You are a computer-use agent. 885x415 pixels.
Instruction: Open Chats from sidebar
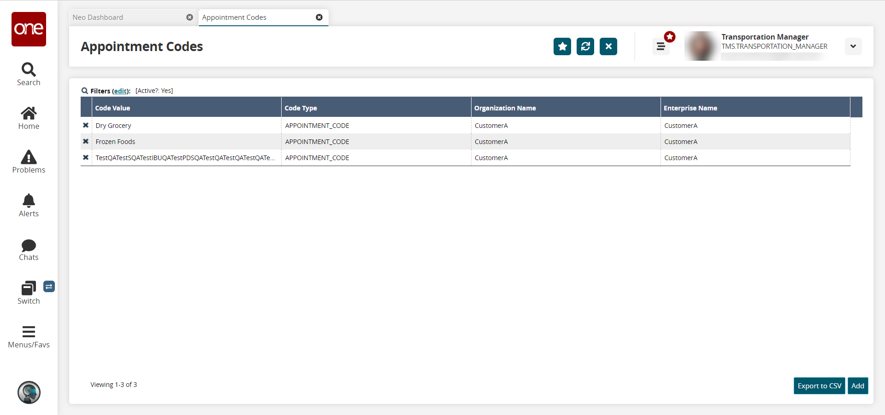pyautogui.click(x=29, y=249)
